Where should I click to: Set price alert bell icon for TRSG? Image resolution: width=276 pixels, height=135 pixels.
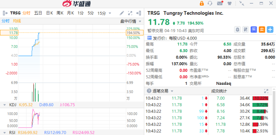point(237,30)
